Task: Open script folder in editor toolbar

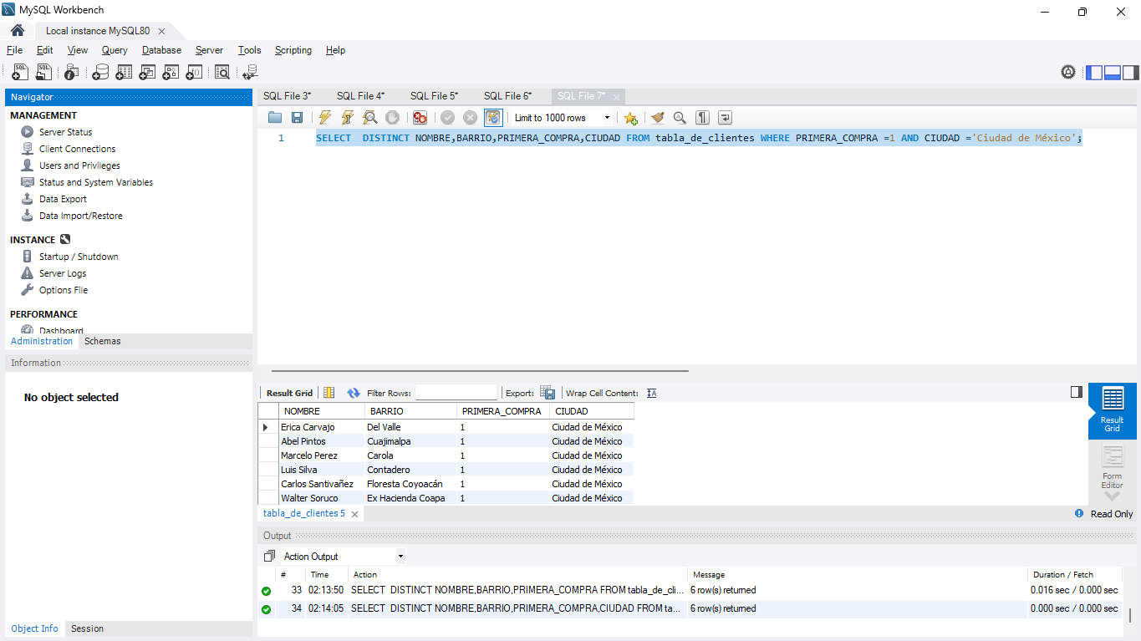Action: [x=275, y=118]
